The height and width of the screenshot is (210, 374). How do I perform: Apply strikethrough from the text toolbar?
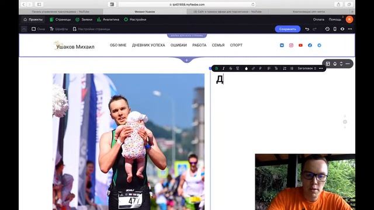pos(231,68)
